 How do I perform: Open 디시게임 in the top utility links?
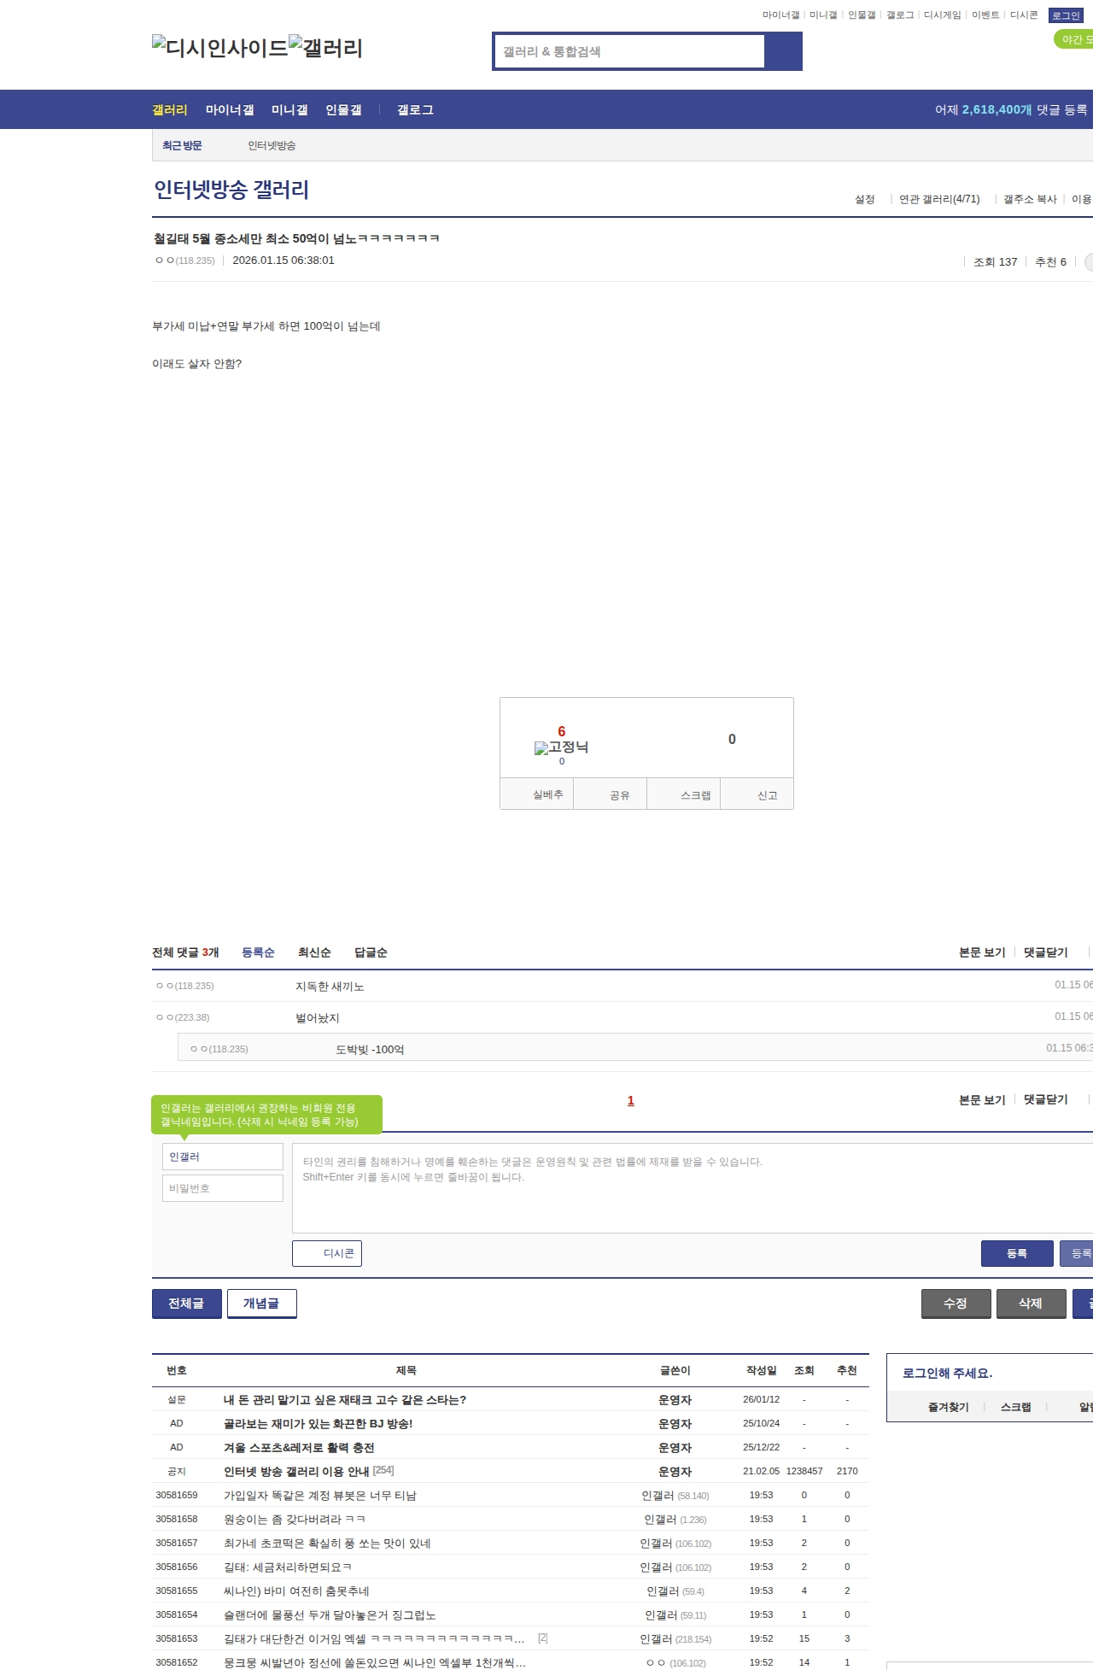pos(942,15)
